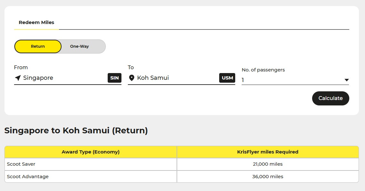Click the SIN airport code badge

point(114,78)
